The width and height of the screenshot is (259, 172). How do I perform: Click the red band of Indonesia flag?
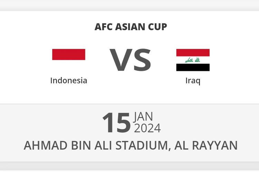[69, 54]
